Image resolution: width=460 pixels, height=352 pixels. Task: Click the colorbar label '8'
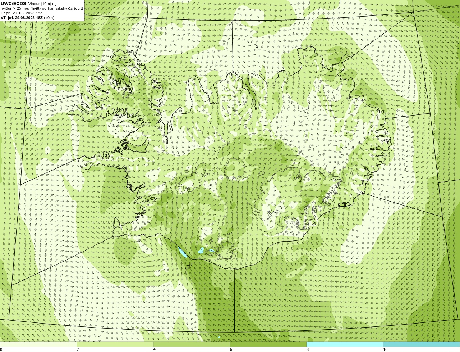tap(307, 349)
